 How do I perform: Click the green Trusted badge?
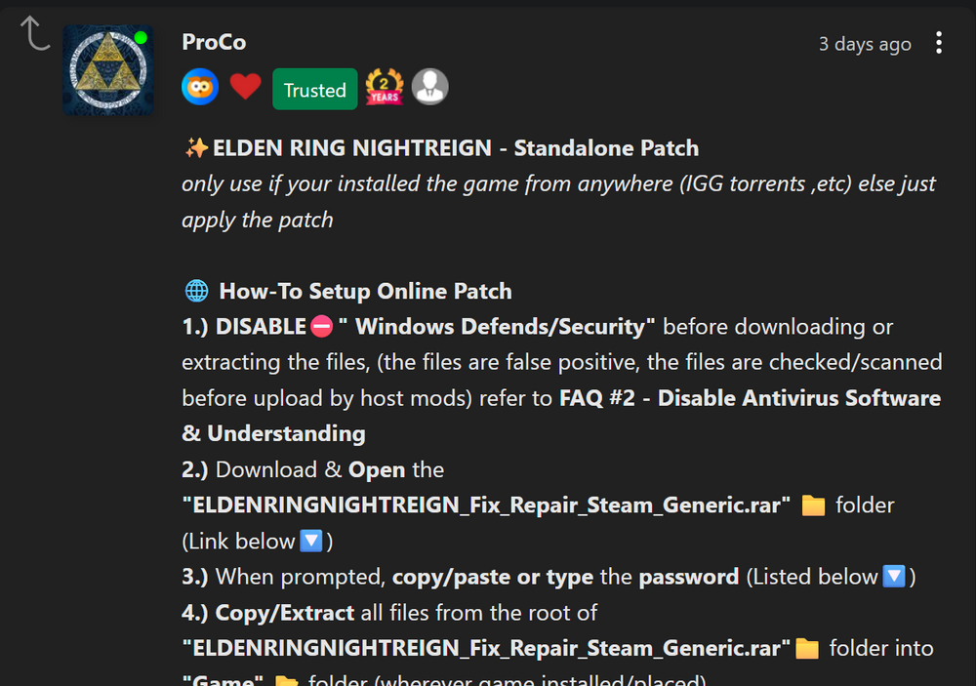point(315,90)
